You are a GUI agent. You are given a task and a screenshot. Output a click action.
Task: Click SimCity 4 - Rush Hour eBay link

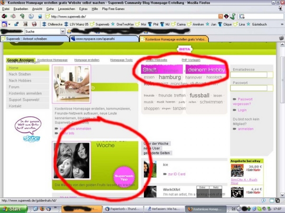tap(244, 181)
